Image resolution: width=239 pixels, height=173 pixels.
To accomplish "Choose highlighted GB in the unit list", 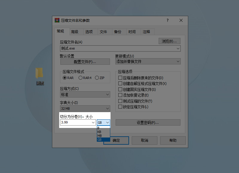I will click(103, 140).
